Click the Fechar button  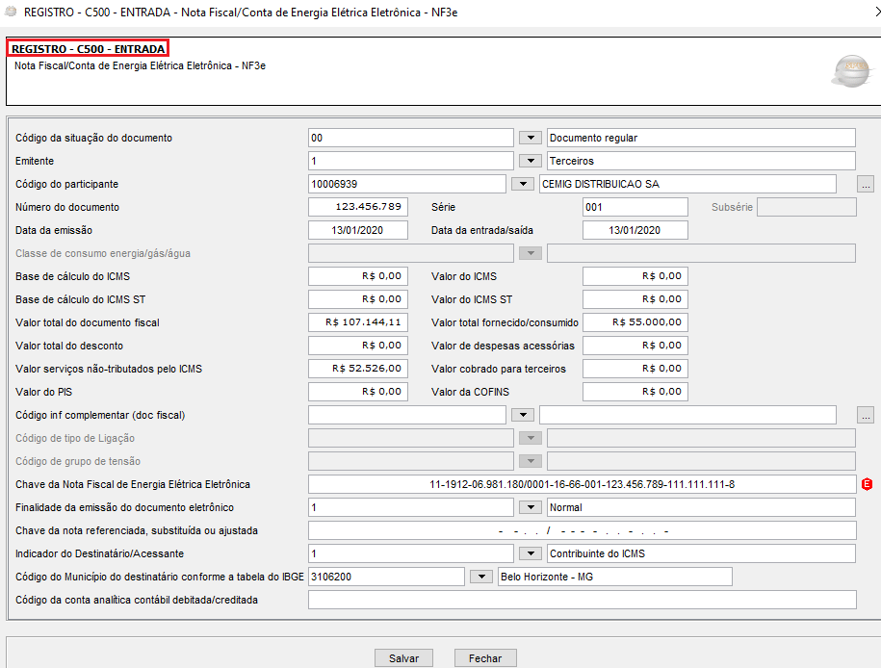485,658
